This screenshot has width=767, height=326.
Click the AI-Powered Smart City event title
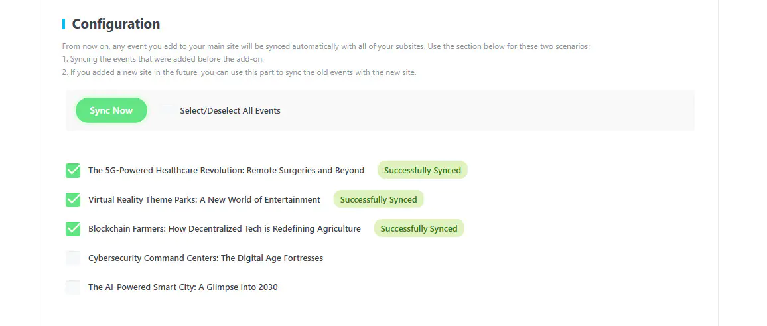[182, 287]
